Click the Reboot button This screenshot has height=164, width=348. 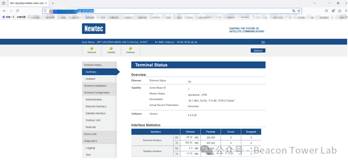click(258, 50)
